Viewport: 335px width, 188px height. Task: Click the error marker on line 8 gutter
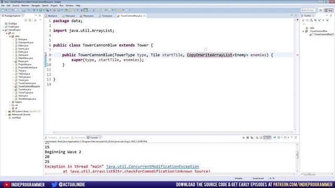tap(46, 55)
